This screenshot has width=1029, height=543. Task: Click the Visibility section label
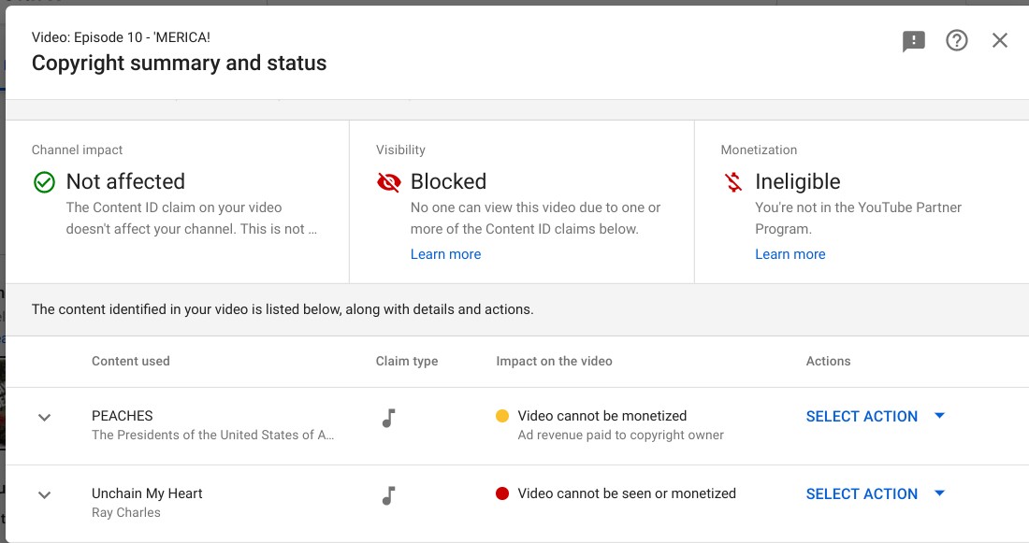coord(400,150)
